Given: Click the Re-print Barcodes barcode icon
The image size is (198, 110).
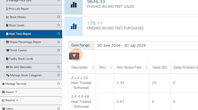Looking at the screenshot, I should [x=8, y=67].
